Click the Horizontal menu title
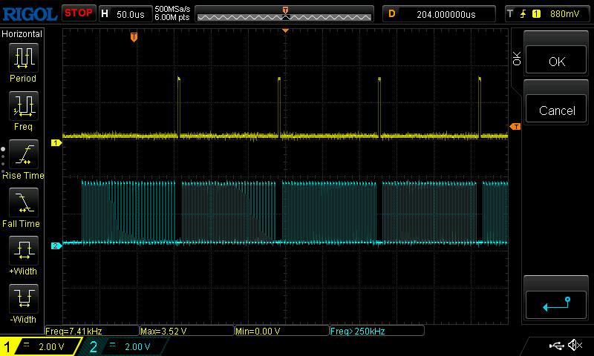 click(22, 33)
